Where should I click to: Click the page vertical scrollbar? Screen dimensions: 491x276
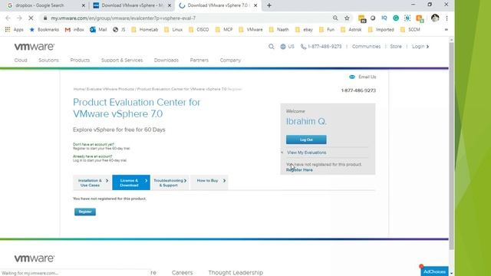(451, 146)
